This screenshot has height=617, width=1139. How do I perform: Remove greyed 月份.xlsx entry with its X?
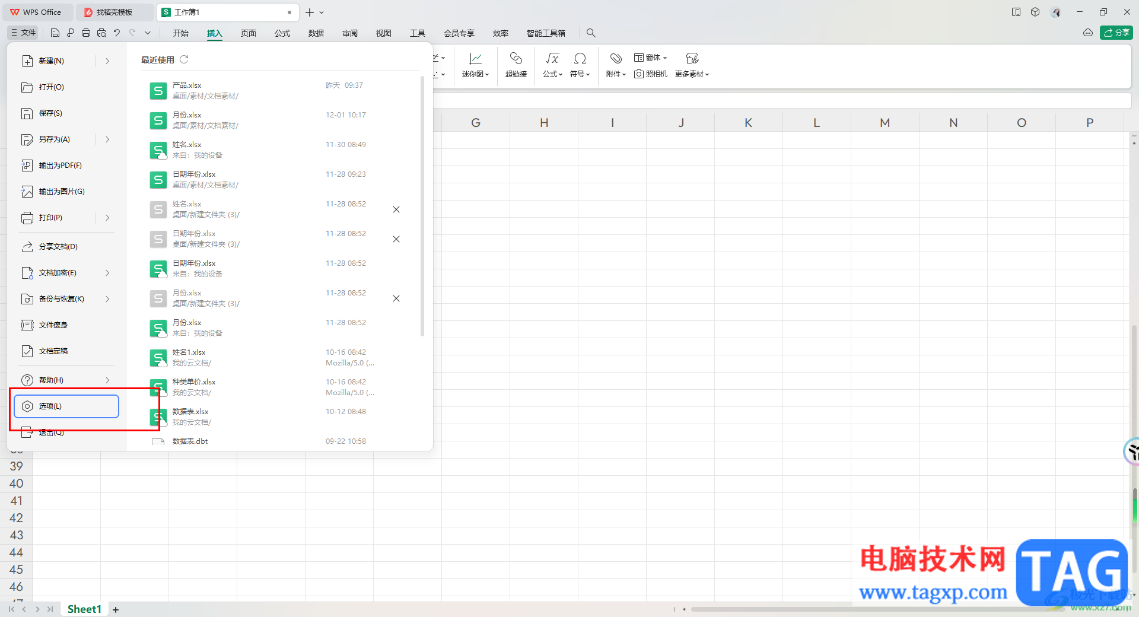(x=396, y=298)
